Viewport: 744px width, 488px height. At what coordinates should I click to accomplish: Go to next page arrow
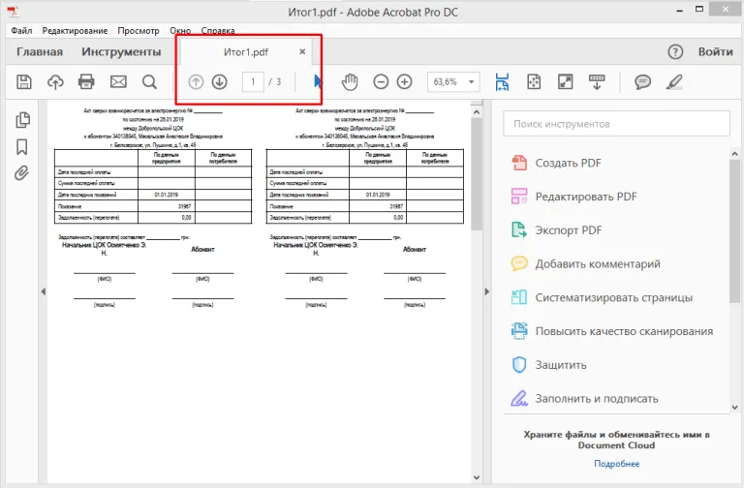click(219, 82)
